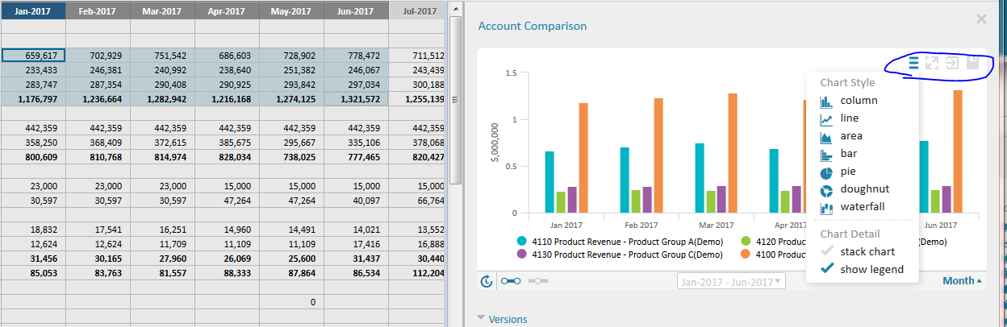Select cell with value 702,929
This screenshot has width=1007, height=327.
click(x=98, y=56)
